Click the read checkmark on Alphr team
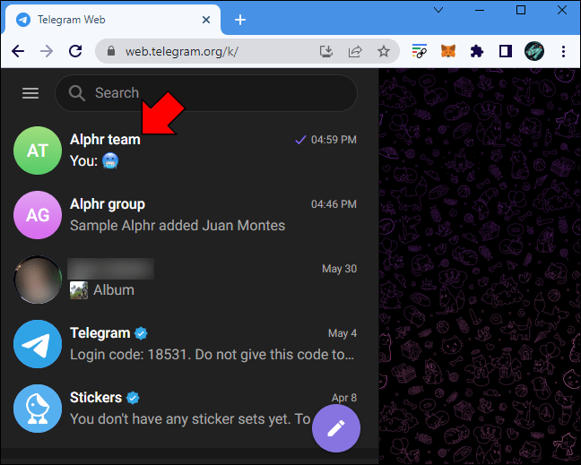 [300, 140]
